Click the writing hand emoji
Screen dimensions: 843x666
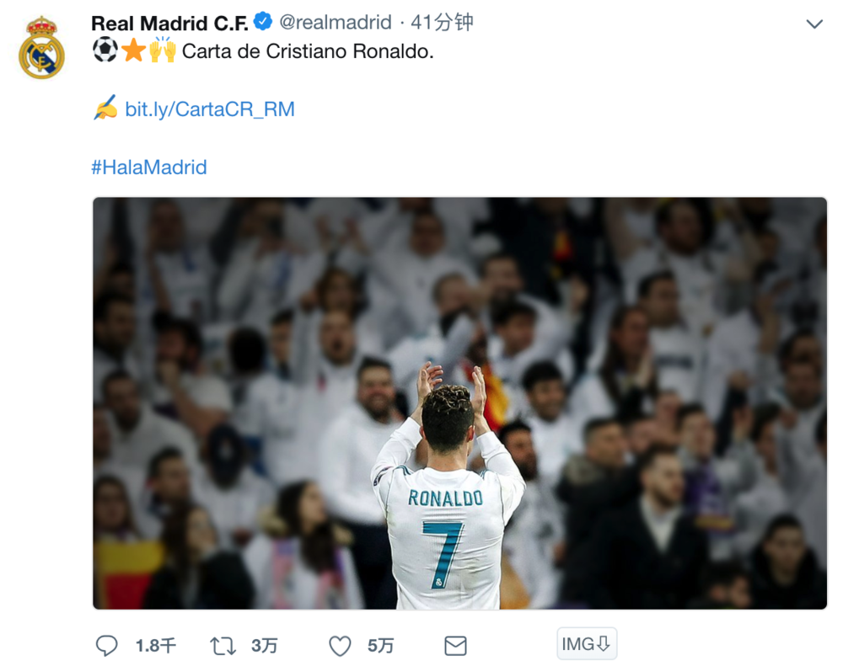pos(105,109)
